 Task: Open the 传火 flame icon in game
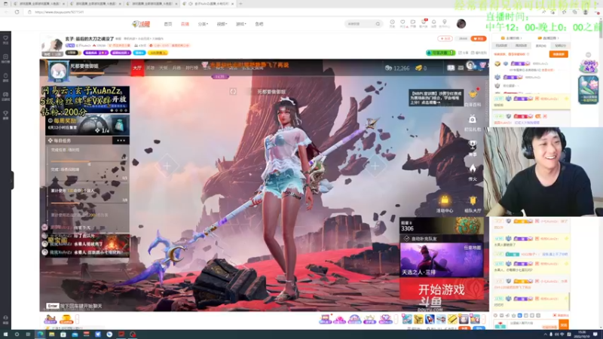coord(473,169)
